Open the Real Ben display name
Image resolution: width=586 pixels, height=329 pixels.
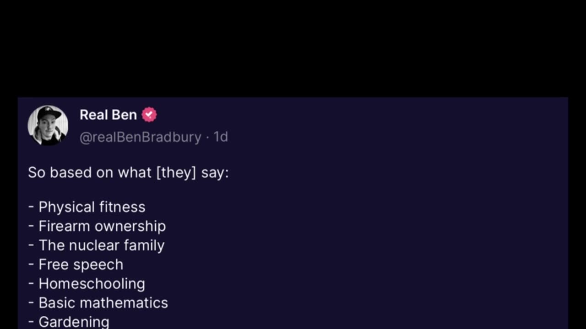click(108, 115)
